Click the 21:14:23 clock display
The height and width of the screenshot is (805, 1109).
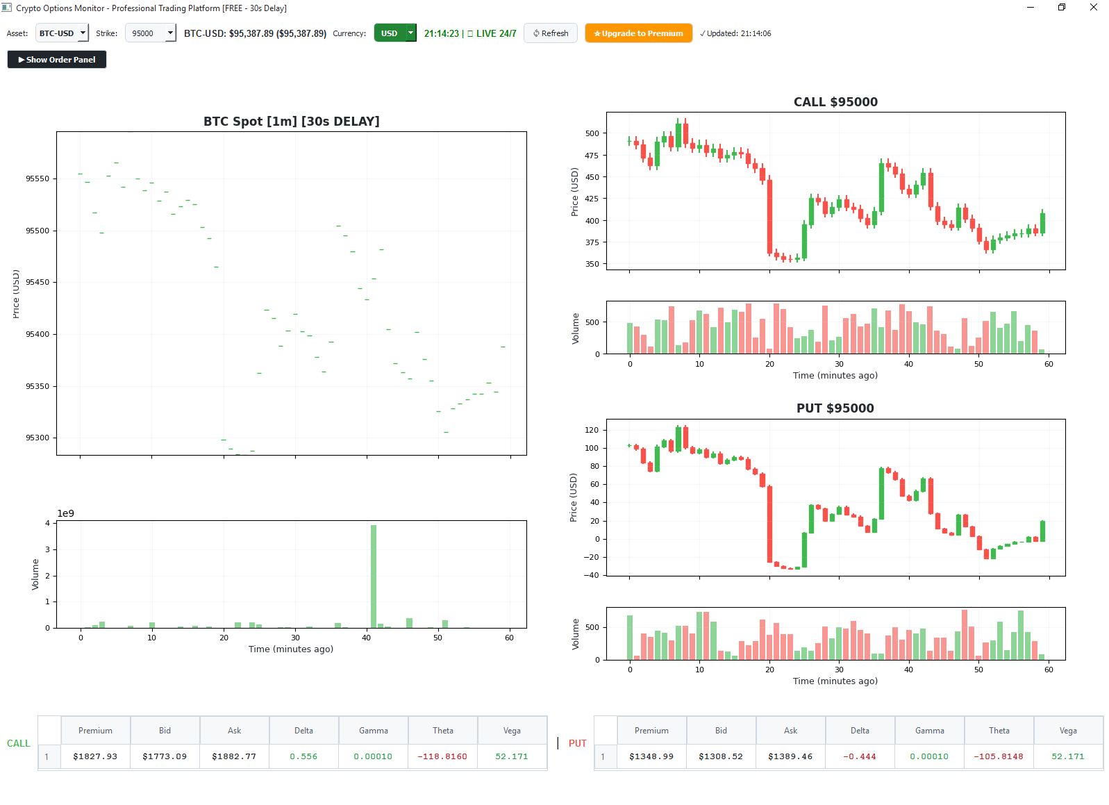442,33
